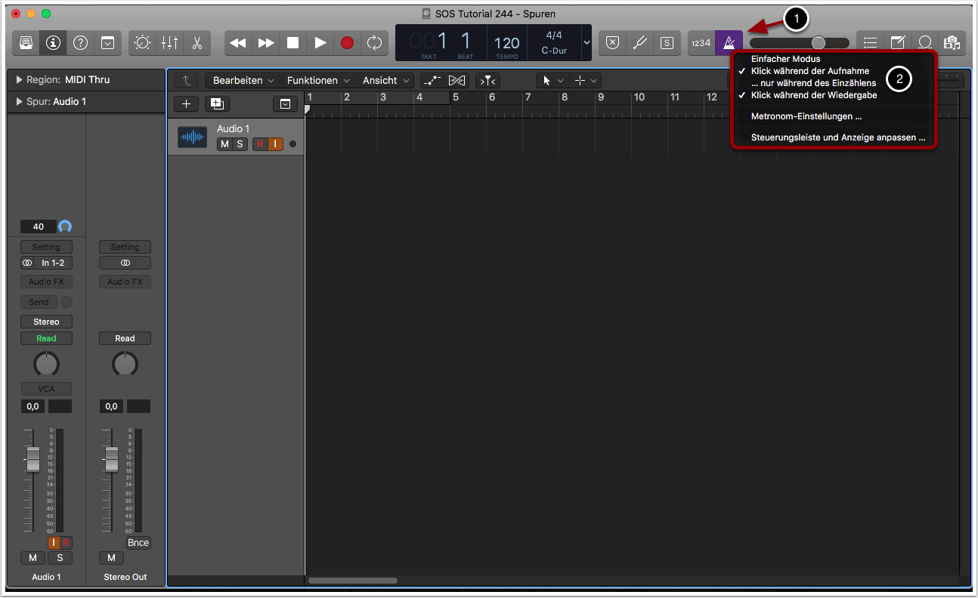Expand the Region: MIDI Thru disclosure triangle
This screenshot has width=978, height=598.
18,80
